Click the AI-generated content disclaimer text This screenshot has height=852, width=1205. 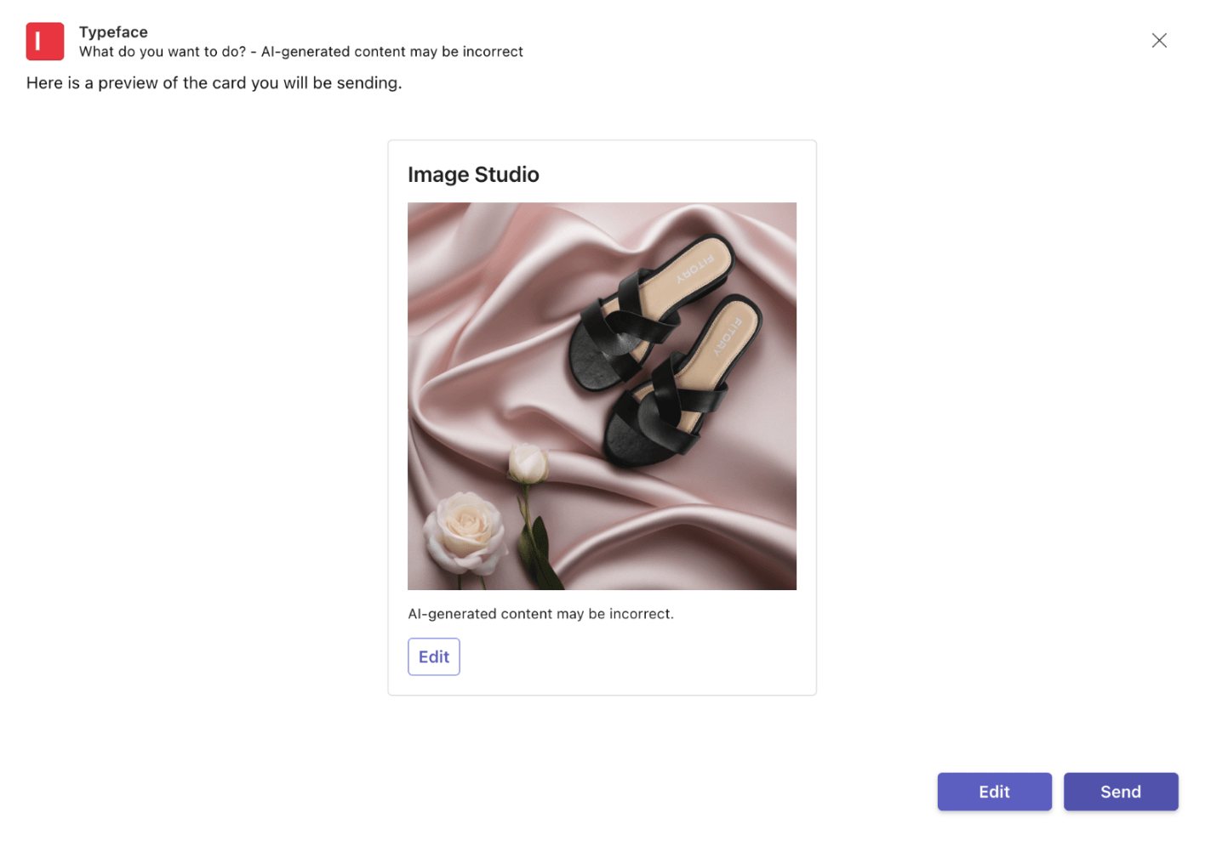tap(540, 613)
